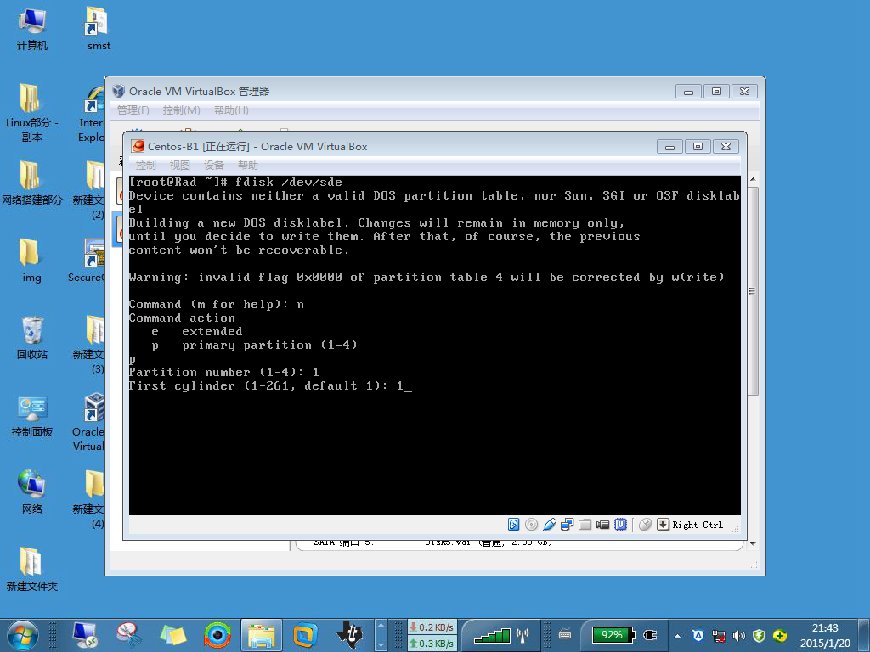Select the img folder on desktop

click(31, 261)
